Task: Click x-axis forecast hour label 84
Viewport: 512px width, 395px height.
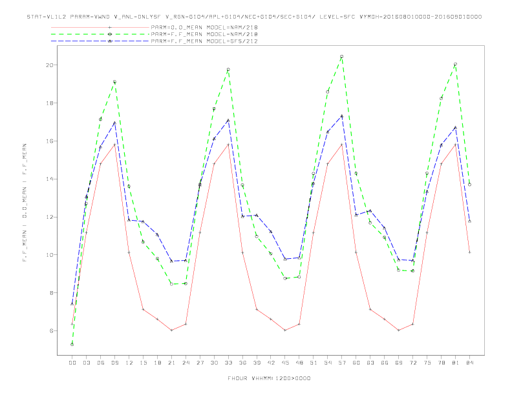Action: pyautogui.click(x=469, y=363)
